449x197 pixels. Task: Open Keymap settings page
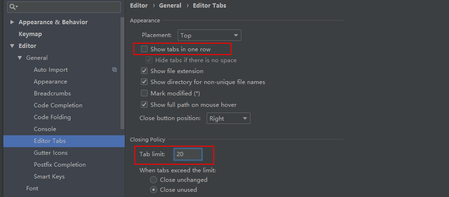(x=30, y=34)
